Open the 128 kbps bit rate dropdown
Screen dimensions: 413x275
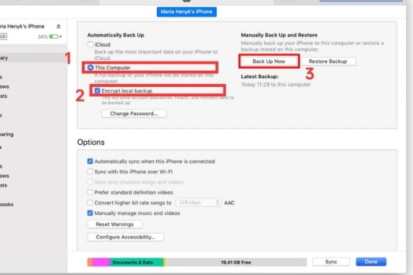(199, 203)
